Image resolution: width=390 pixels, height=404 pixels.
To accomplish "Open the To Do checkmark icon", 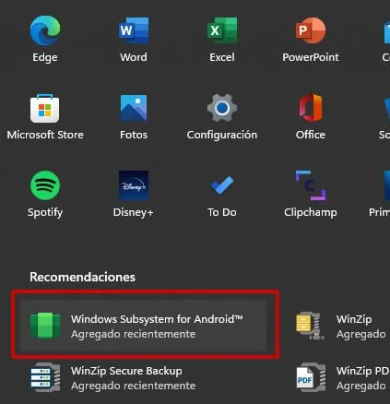I will coord(222,185).
